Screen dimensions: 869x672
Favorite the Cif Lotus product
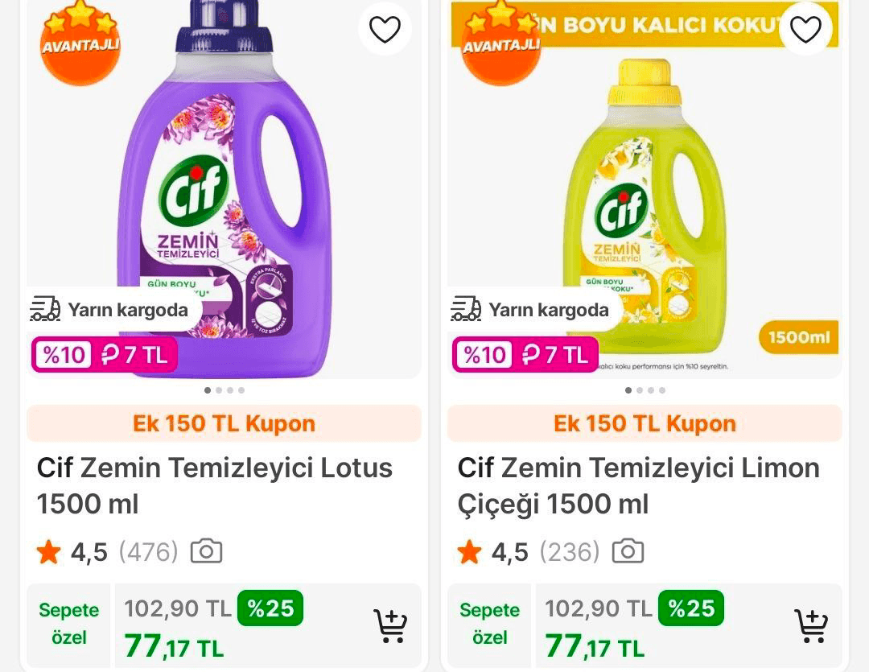point(385,28)
